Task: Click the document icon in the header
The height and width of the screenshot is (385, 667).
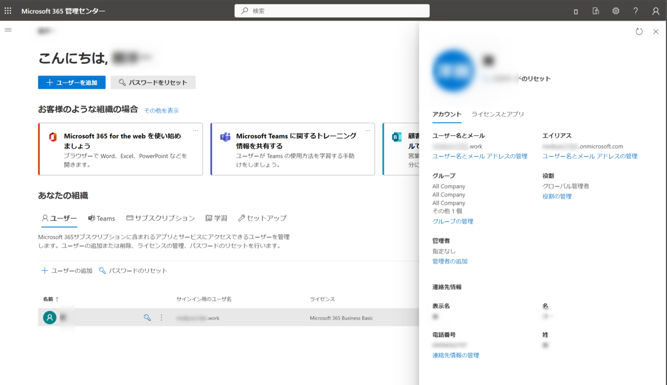Action: (596, 11)
